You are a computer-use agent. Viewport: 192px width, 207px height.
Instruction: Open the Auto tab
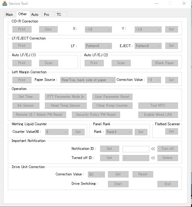point(35,15)
